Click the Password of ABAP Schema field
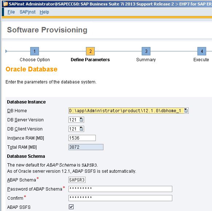This screenshot has width=212, height=211. tap(120, 189)
